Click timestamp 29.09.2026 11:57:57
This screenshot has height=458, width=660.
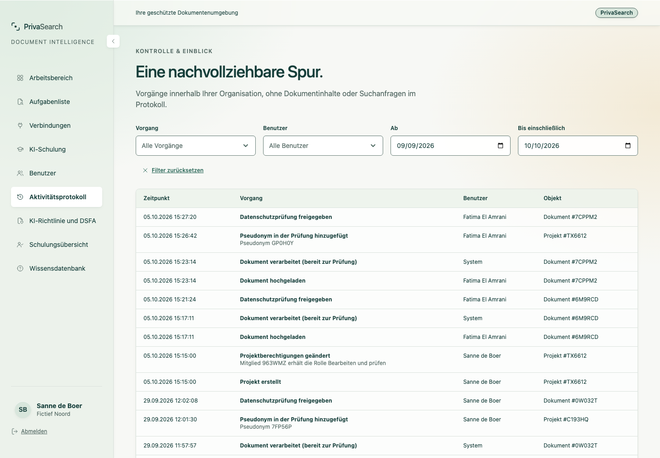click(170, 446)
